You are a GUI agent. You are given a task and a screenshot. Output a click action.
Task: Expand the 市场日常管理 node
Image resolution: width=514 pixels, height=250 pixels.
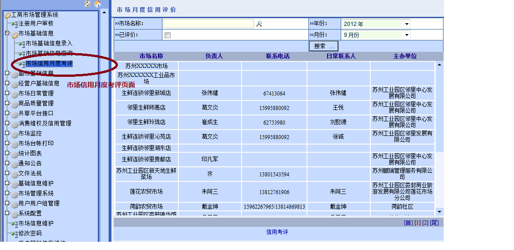(x=7, y=93)
